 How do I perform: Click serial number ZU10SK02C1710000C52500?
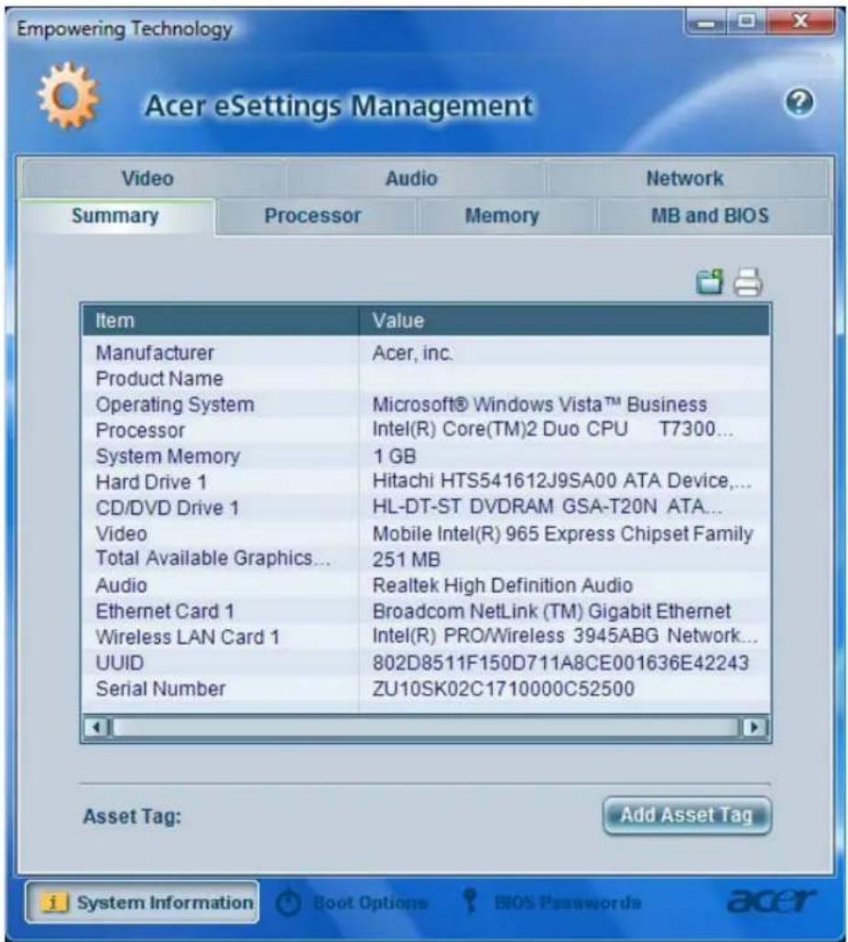pos(503,688)
